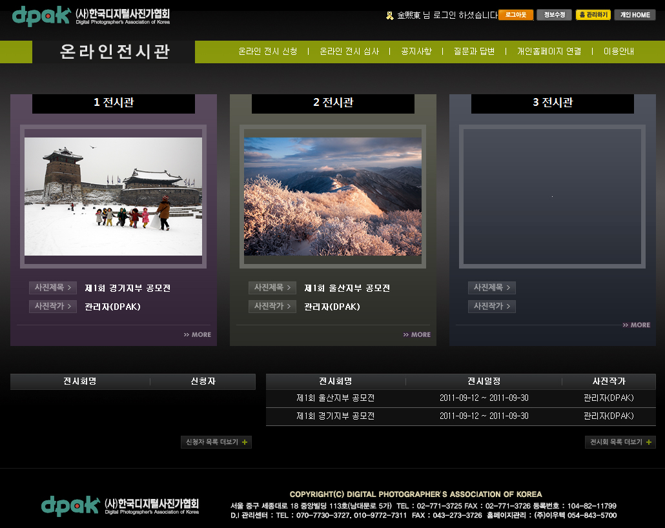The width and height of the screenshot is (665, 528).
Task: Open the frosted mountain photo in 2 전시관
Action: coord(332,196)
